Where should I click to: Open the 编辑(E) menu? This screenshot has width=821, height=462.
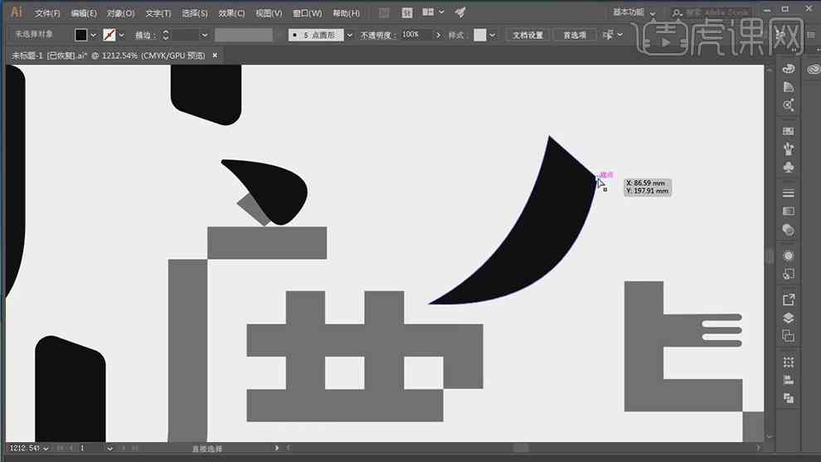click(x=84, y=13)
